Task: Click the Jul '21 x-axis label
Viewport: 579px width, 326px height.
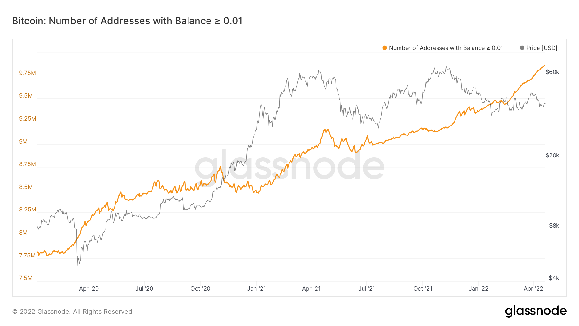Action: click(367, 289)
